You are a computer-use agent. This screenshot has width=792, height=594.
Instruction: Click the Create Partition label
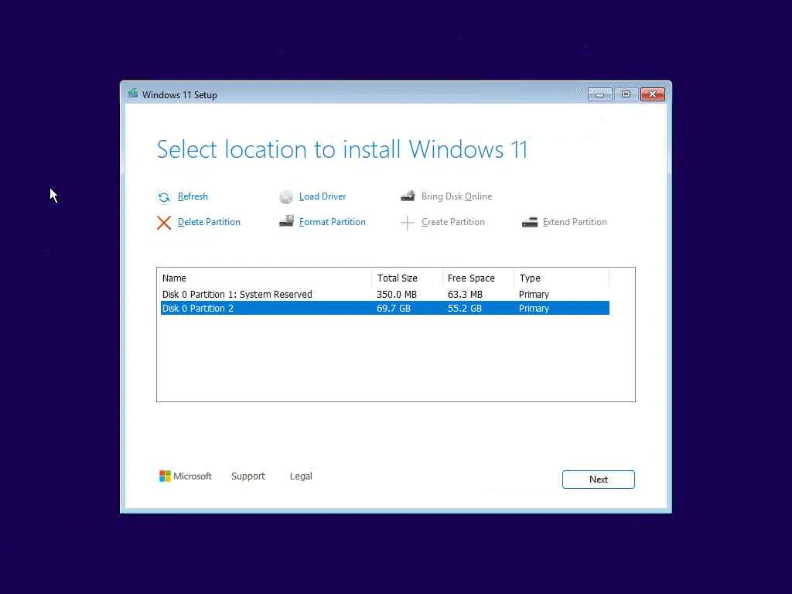point(453,222)
